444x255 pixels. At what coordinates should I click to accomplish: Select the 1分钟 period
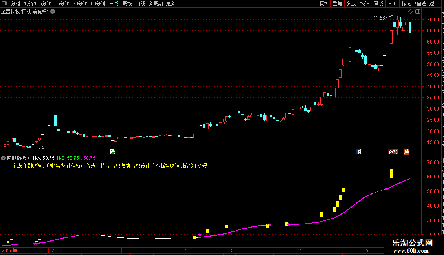(30, 4)
